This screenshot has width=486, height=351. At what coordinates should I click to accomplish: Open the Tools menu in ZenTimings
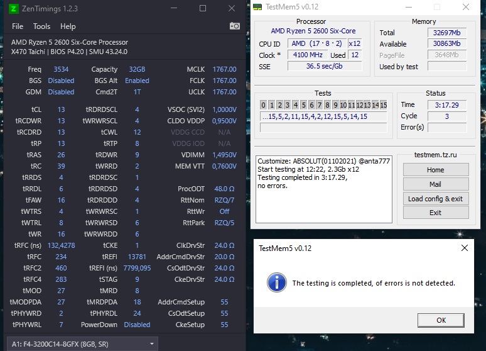click(x=41, y=26)
